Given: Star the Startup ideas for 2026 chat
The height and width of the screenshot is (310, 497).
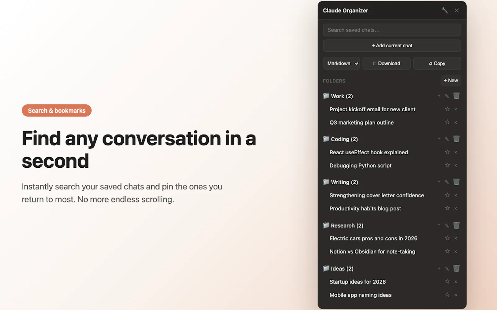Looking at the screenshot, I should tap(447, 281).
